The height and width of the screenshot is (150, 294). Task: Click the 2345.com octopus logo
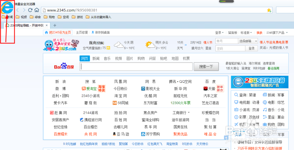pos(61,45)
